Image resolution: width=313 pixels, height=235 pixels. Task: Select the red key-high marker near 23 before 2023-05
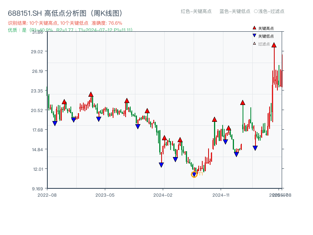(x=91, y=94)
